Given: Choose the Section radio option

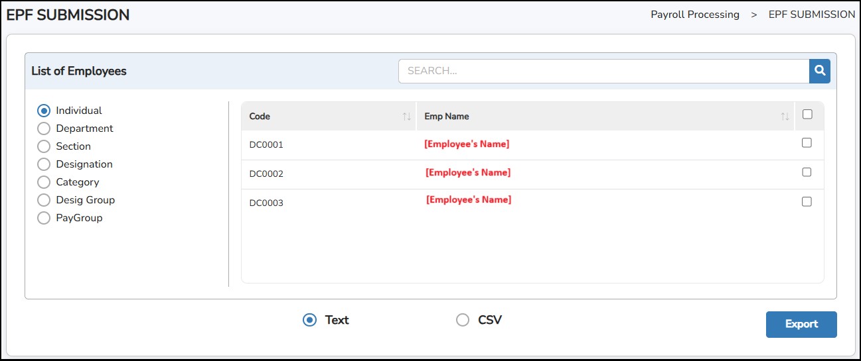Looking at the screenshot, I should point(44,146).
